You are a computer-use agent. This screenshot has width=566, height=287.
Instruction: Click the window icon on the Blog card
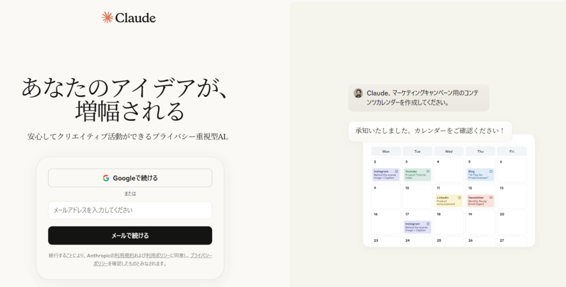491,171
